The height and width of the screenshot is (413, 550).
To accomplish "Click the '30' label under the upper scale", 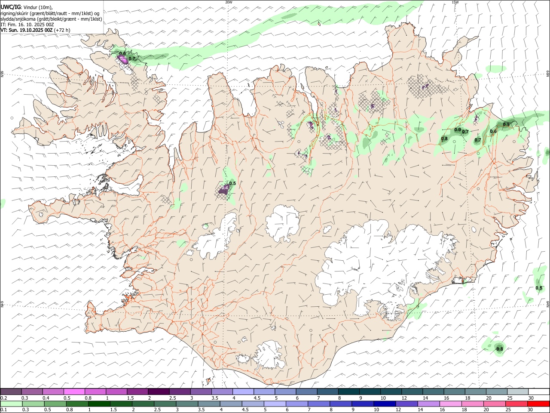I will click(531, 398).
